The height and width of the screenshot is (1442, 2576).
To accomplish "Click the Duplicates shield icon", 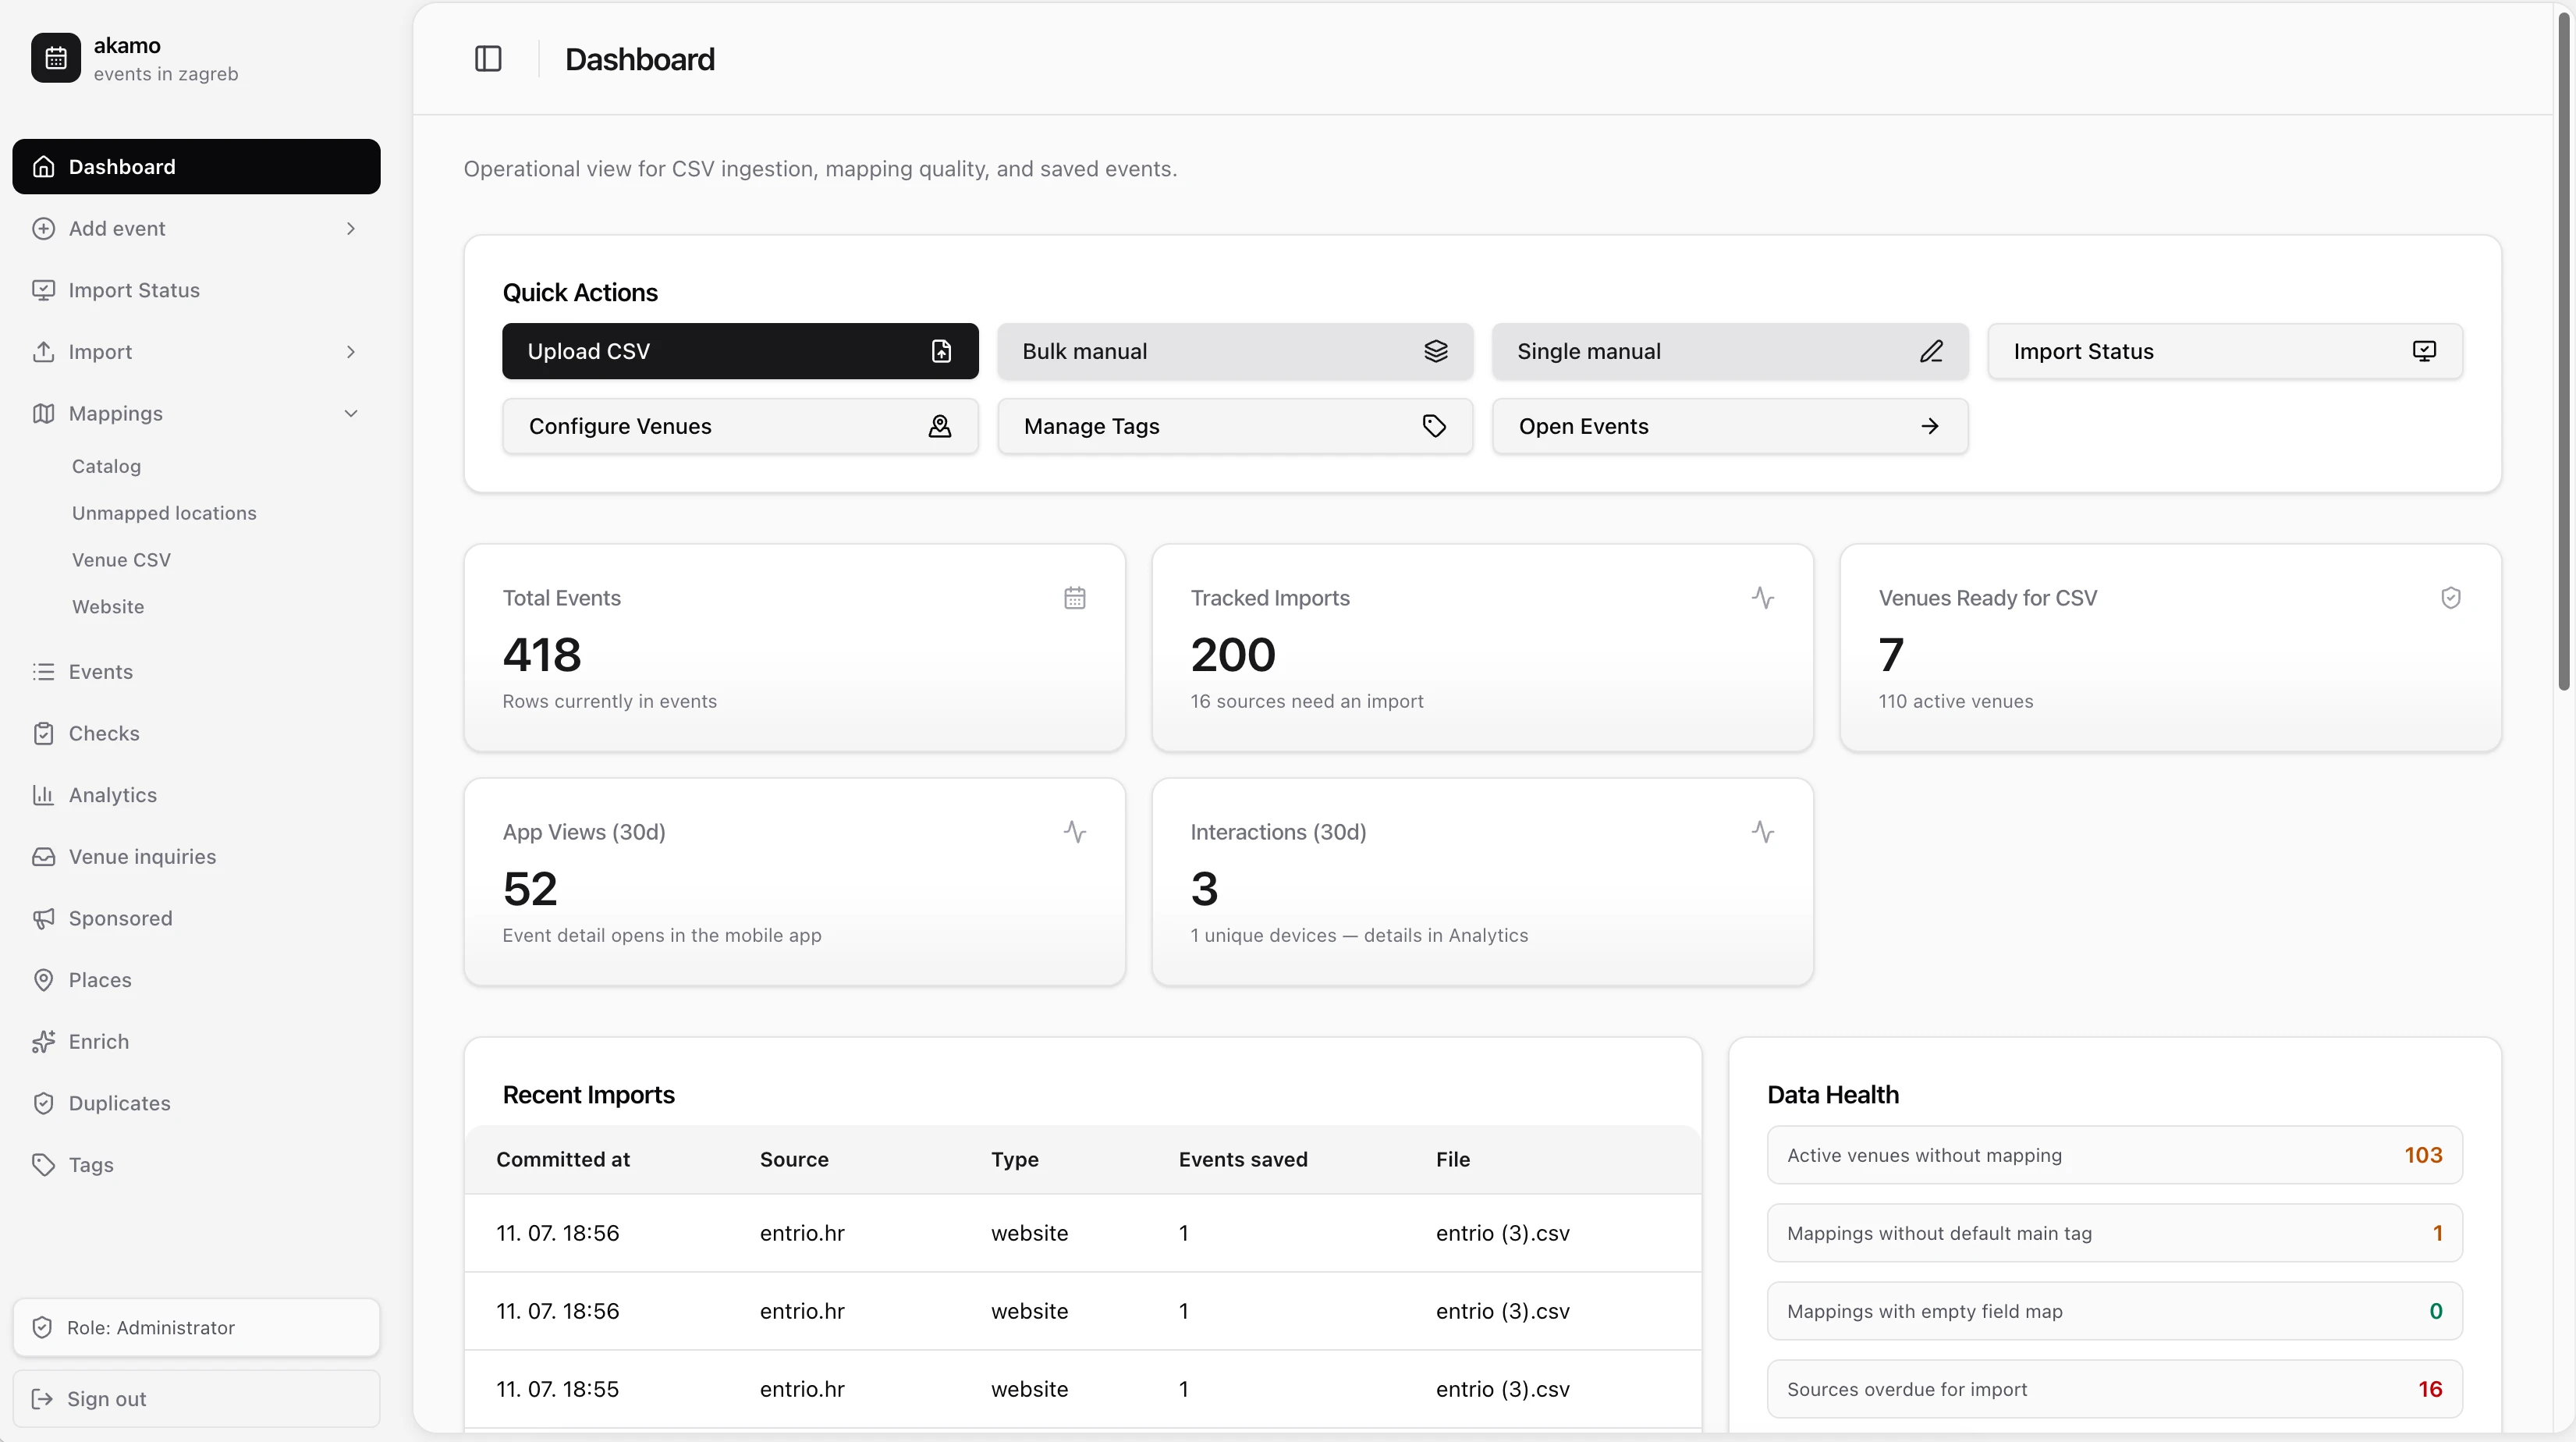I will click(43, 1103).
